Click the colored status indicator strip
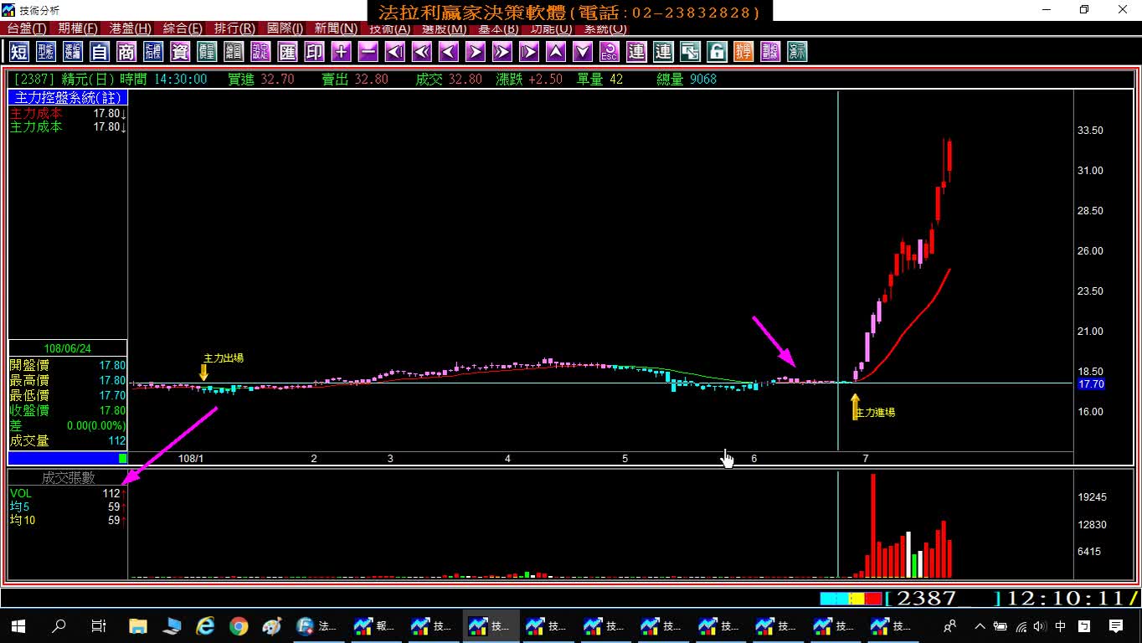This screenshot has width=1142, height=643. pyautogui.click(x=851, y=599)
